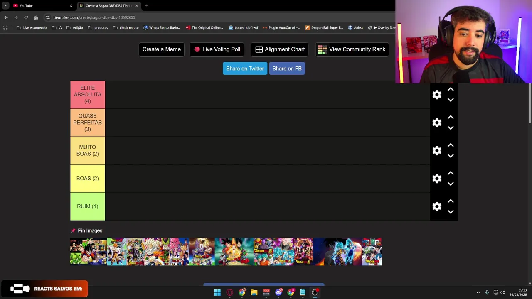The image size is (532, 299).
Task: Click the MUITO BOAS (2) tier label
Action: (x=88, y=150)
